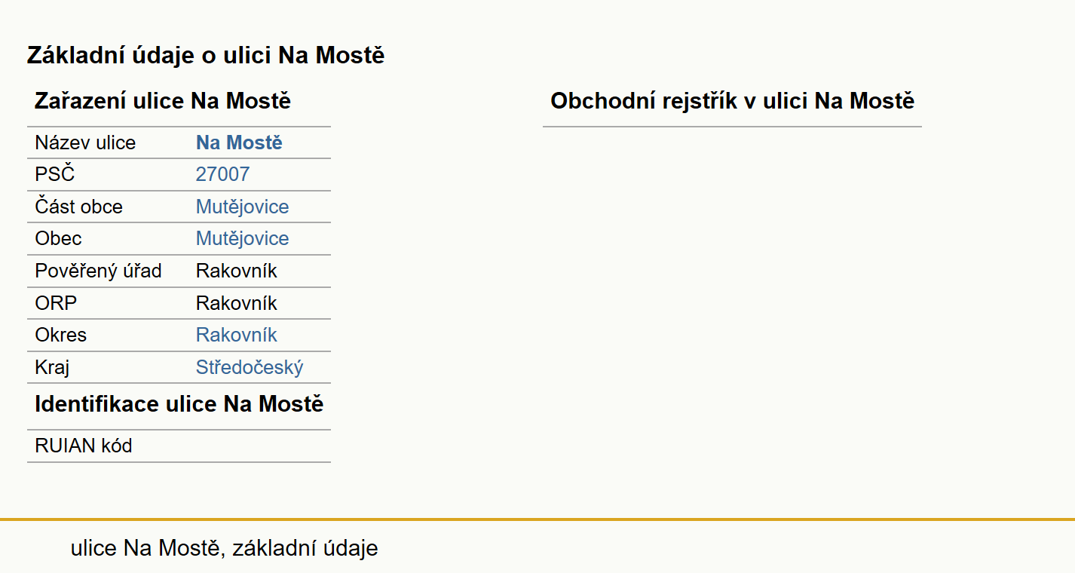
Task: Select the Identifikace ulice Na Mostě heading
Action: [x=179, y=404]
